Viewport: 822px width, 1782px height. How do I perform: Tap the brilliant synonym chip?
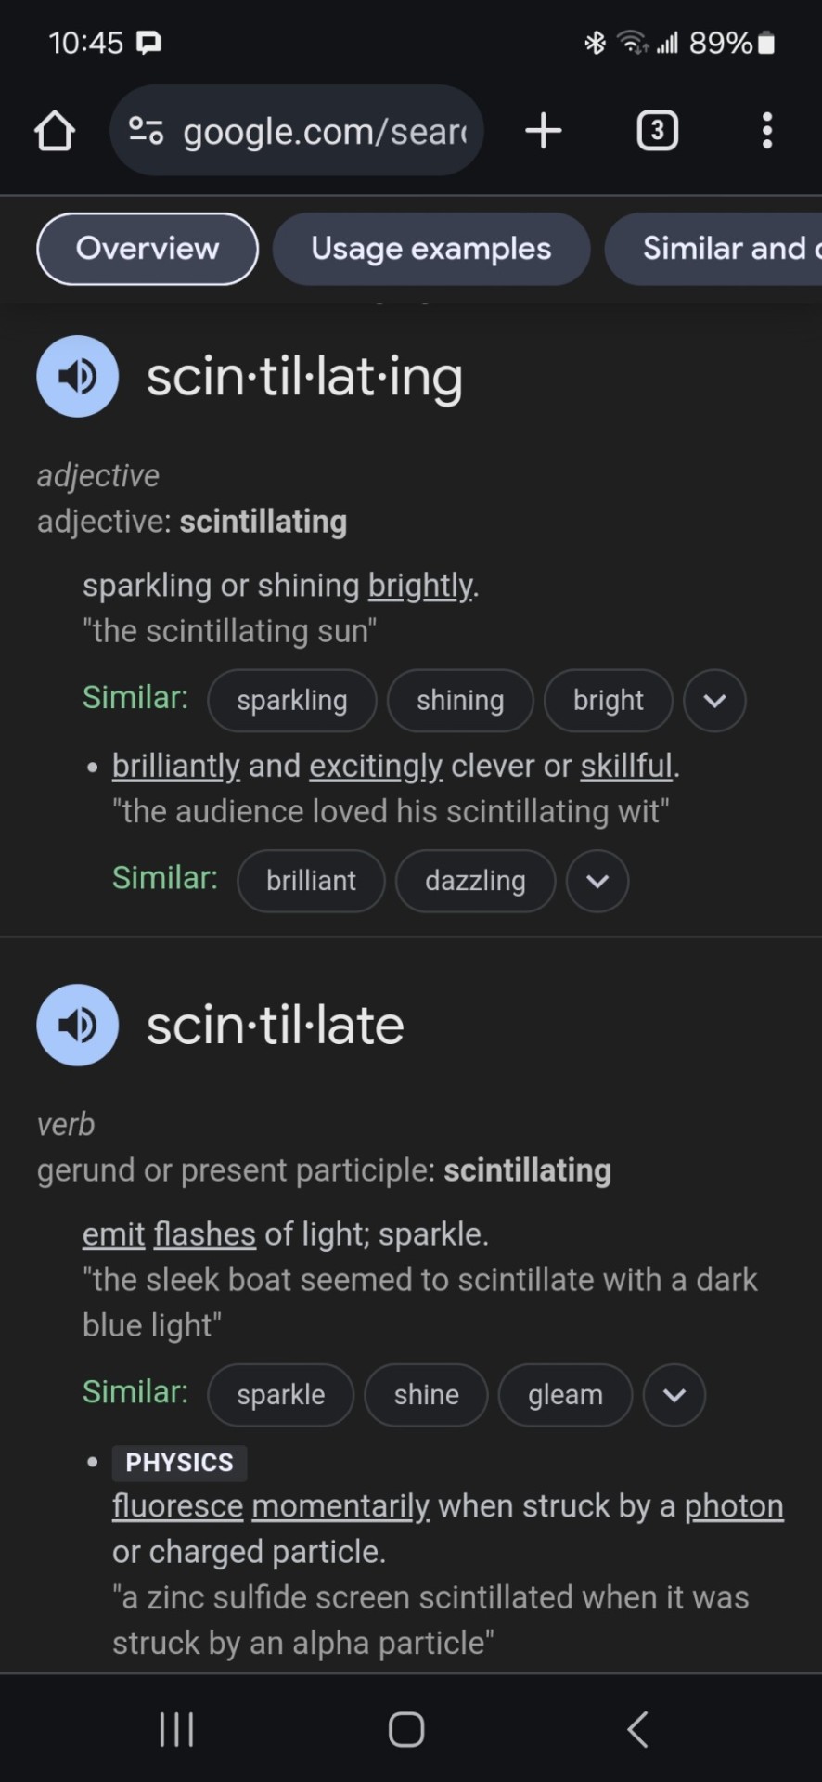point(311,881)
